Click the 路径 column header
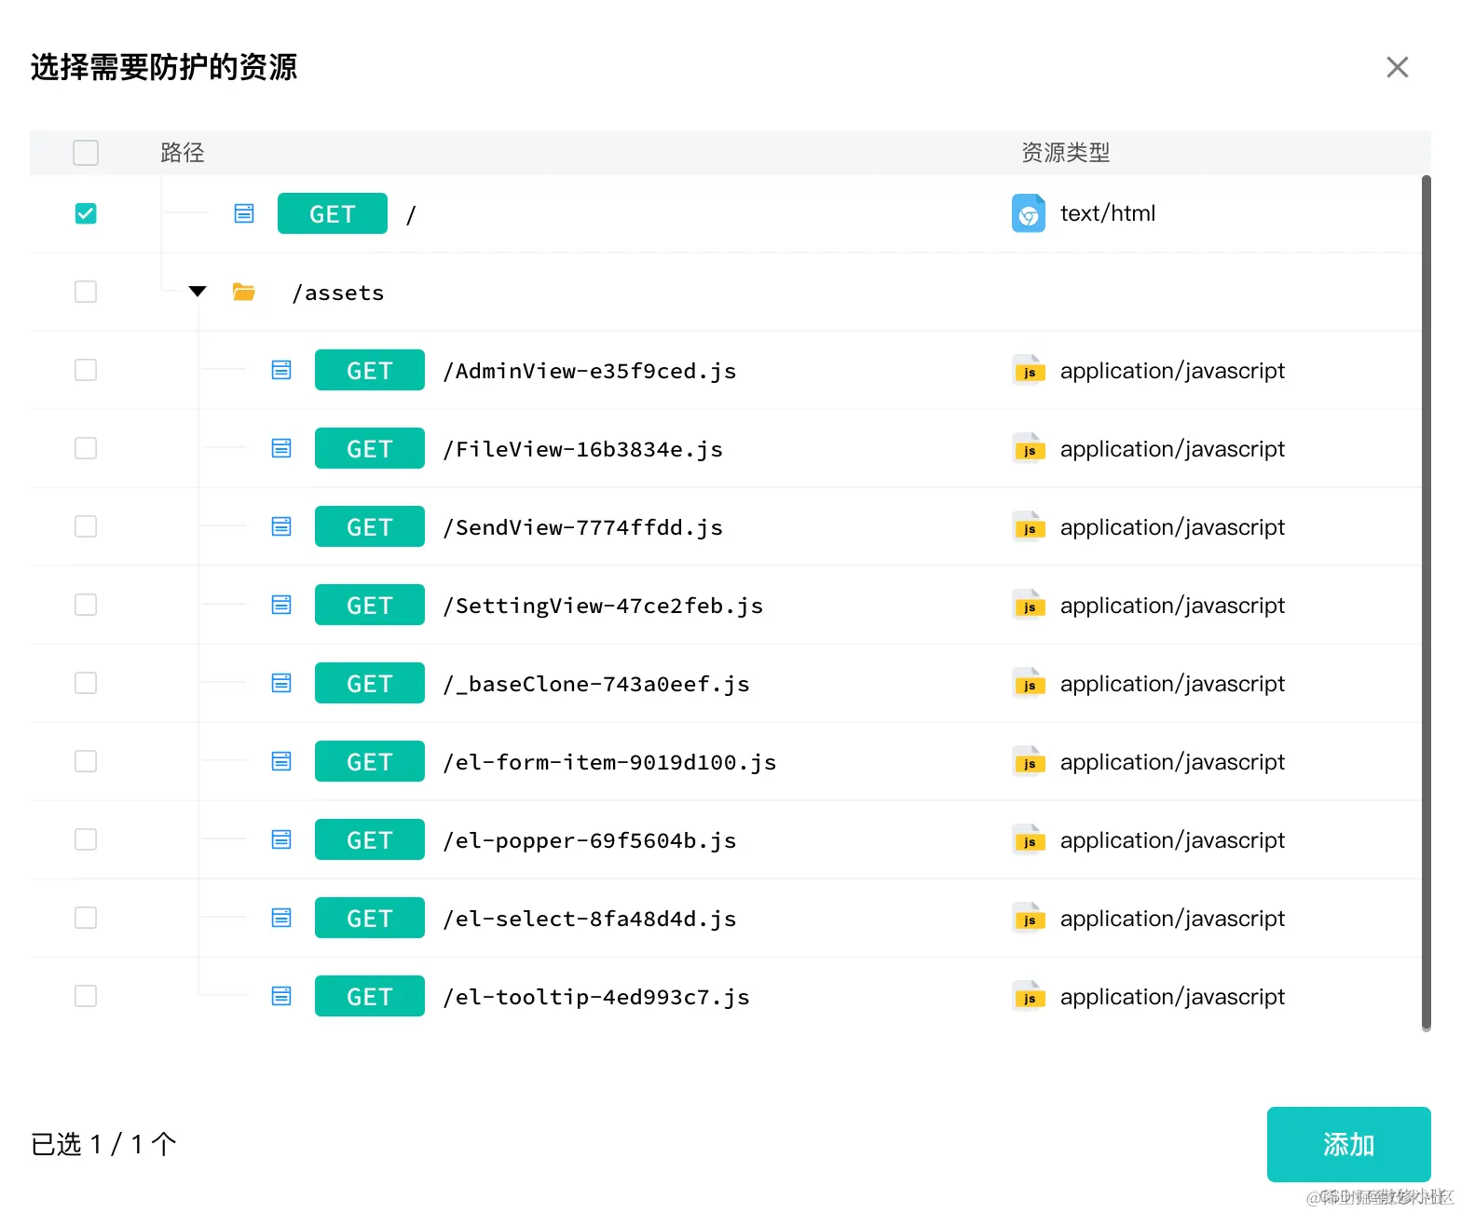Image resolution: width=1461 pixels, height=1213 pixels. 183,153
